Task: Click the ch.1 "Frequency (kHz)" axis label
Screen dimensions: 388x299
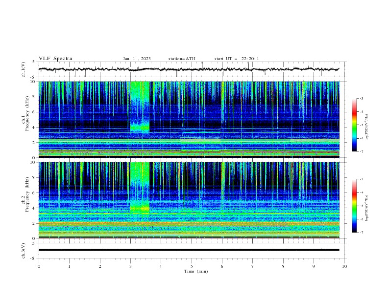Action: (27, 113)
